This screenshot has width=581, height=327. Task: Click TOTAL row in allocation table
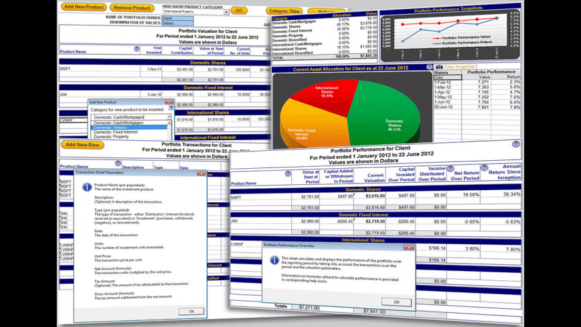point(324,57)
